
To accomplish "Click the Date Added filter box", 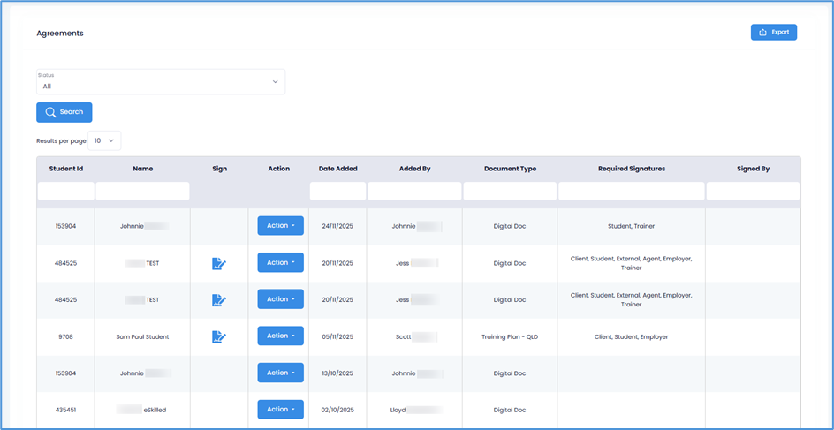I will pos(337,192).
